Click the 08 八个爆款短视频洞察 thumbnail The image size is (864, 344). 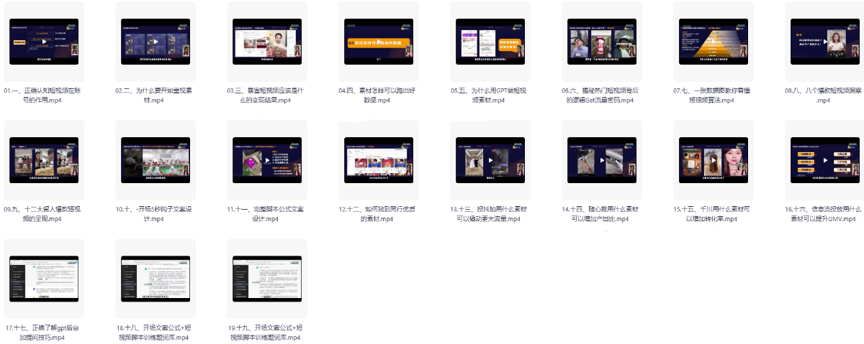click(x=825, y=42)
